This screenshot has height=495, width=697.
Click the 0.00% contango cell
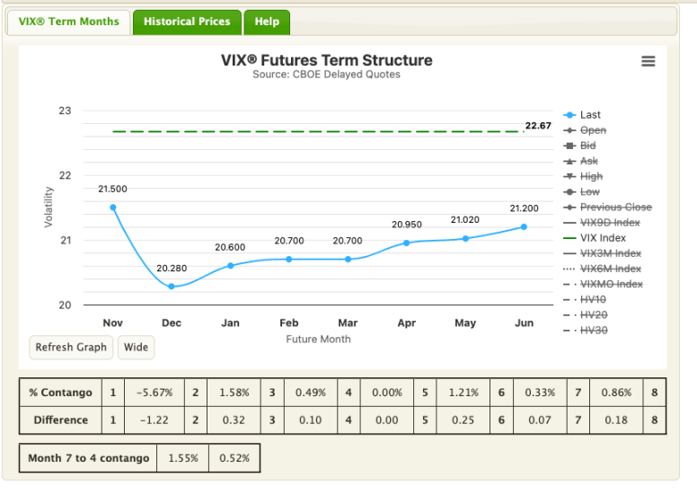click(x=387, y=393)
